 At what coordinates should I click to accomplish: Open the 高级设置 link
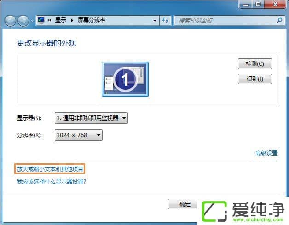point(266,153)
